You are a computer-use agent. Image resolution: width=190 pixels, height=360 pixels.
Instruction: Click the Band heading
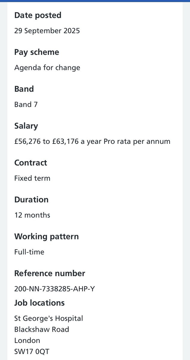pyautogui.click(x=24, y=89)
